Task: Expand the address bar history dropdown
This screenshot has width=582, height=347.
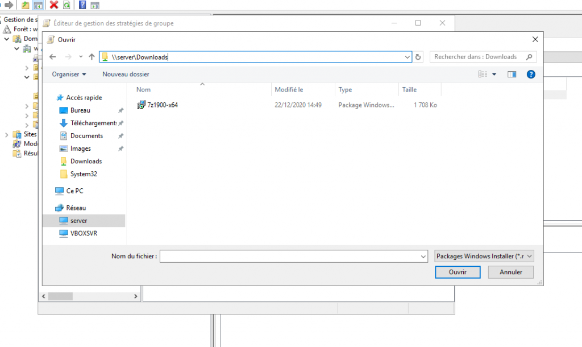Action: click(x=407, y=57)
